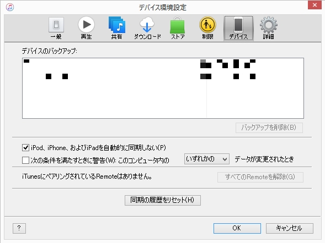Open the 再生 (Playback) preferences tab

click(86, 28)
